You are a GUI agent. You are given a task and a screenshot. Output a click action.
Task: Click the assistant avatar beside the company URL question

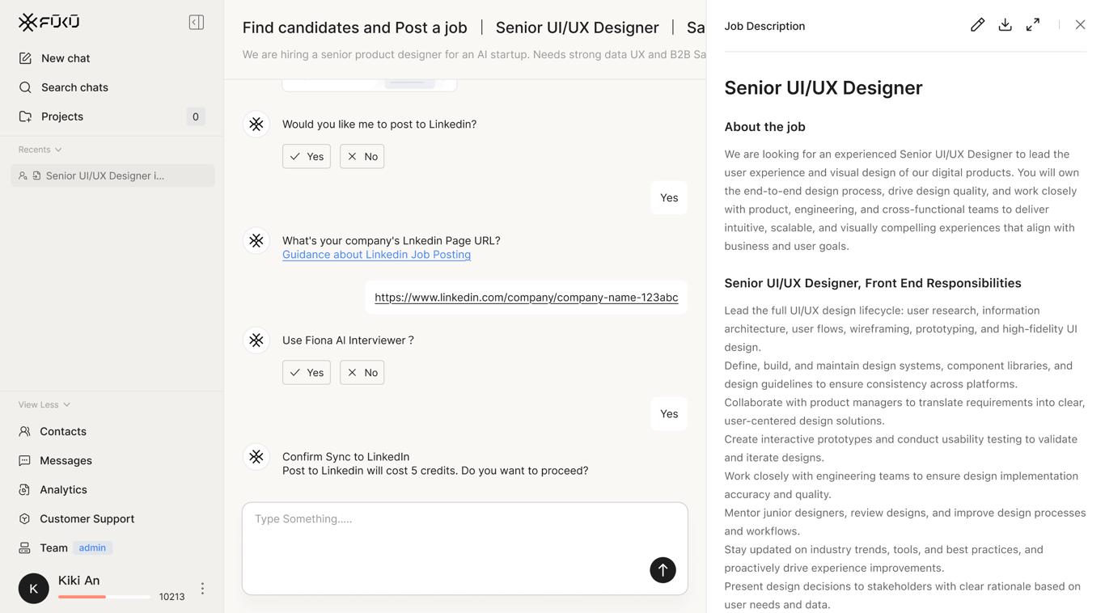(256, 241)
